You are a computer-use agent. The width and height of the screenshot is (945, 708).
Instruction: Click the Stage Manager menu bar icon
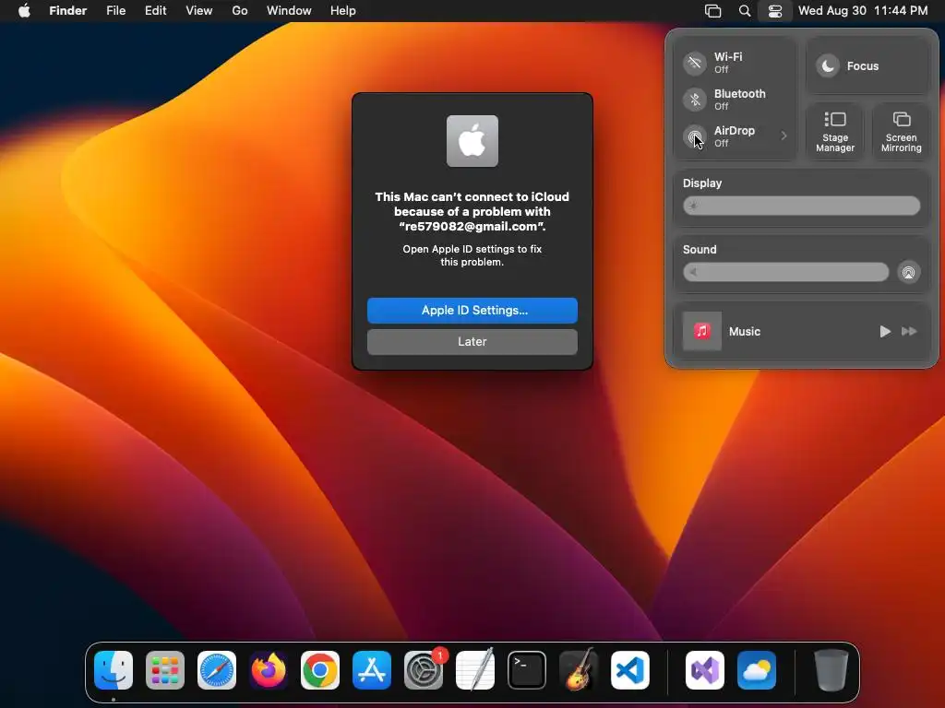coord(713,11)
